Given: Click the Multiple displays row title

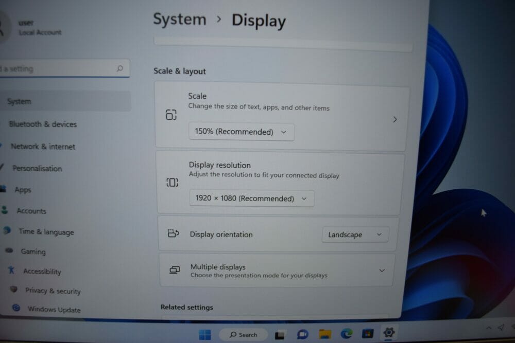Looking at the screenshot, I should [218, 267].
